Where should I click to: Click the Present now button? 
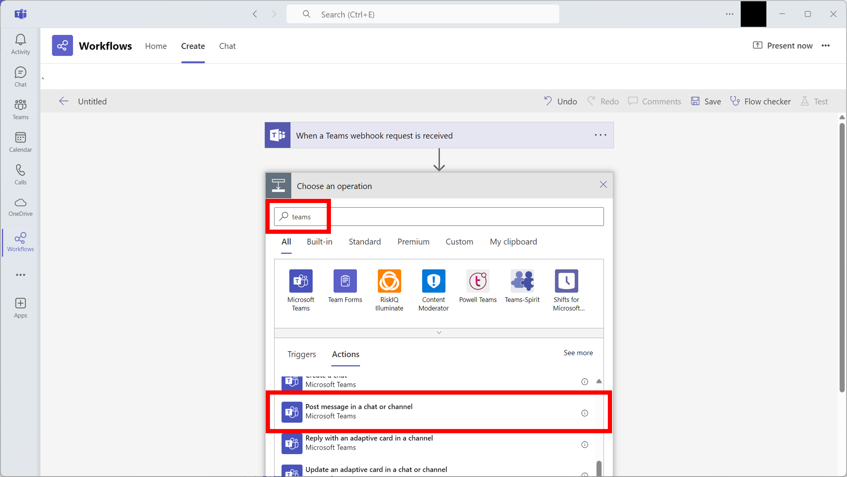pos(783,46)
